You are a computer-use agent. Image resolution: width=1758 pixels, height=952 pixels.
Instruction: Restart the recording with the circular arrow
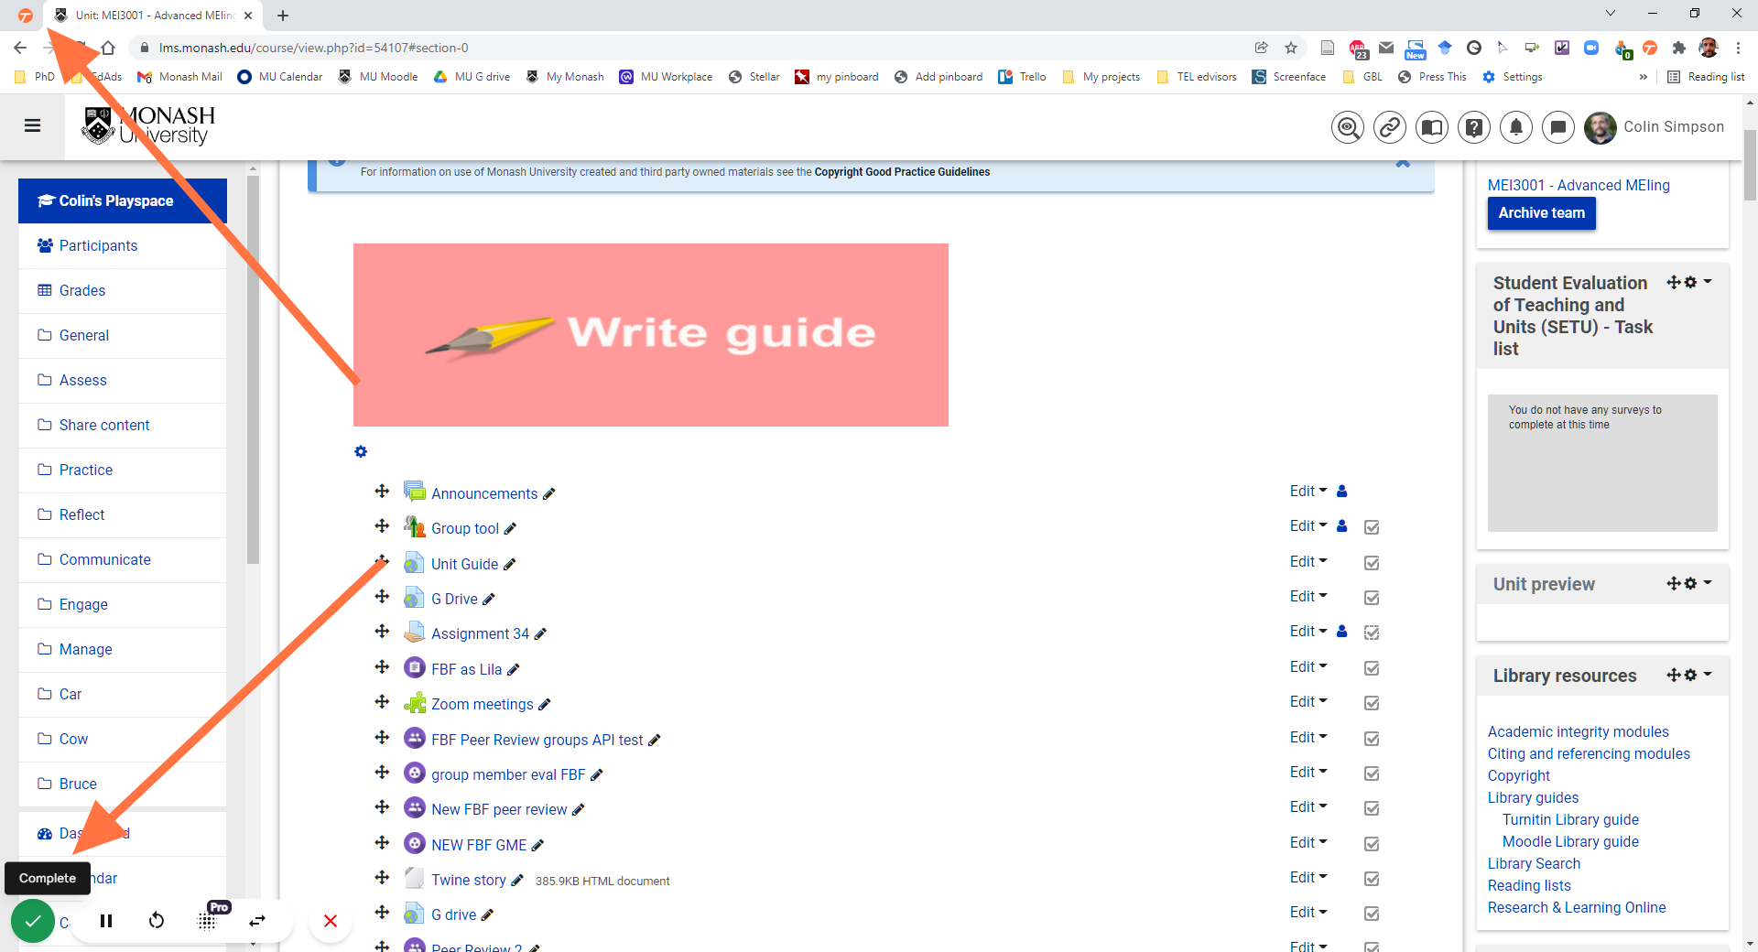[157, 921]
